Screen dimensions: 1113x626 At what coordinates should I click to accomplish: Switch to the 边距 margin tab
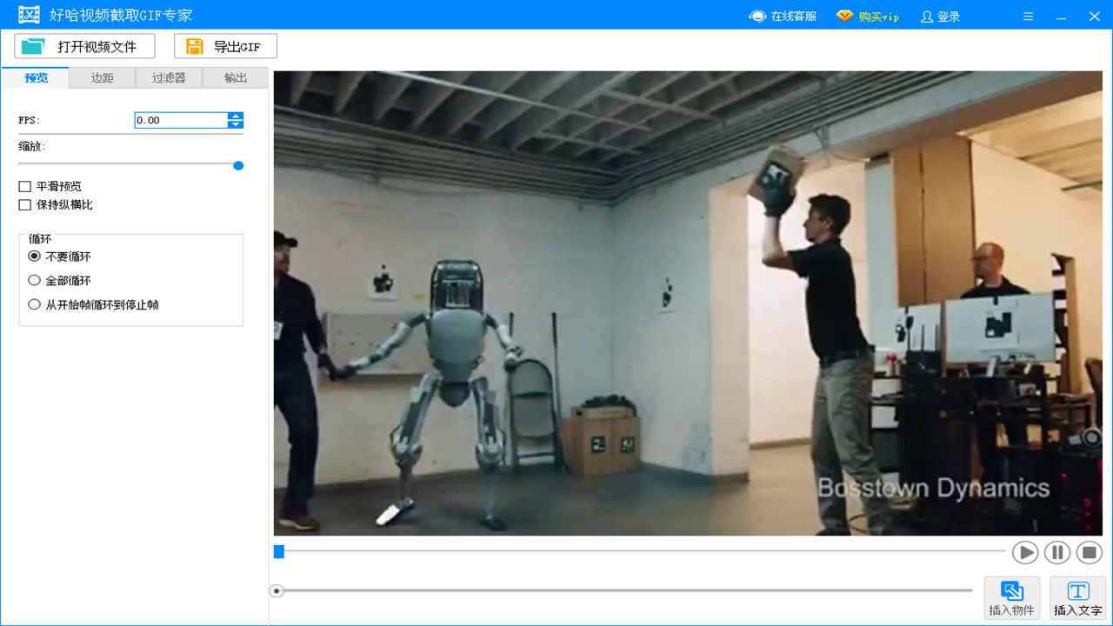102,77
